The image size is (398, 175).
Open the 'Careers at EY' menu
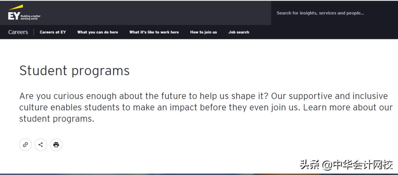pyautogui.click(x=53, y=32)
